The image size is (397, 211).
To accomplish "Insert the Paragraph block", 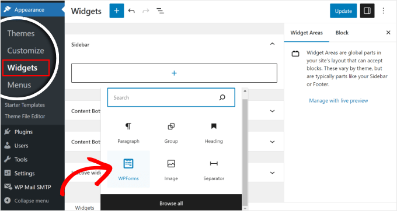I will point(128,132).
